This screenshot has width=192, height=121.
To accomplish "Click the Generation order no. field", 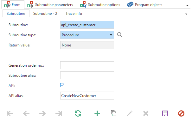I will pyautogui.click(x=87, y=65).
